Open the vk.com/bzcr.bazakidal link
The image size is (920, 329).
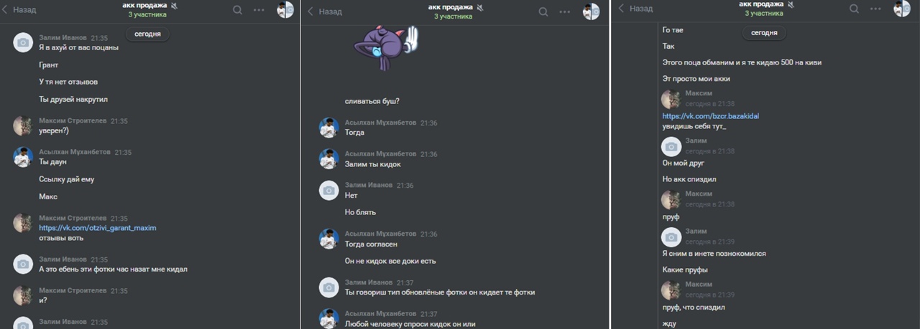tap(711, 116)
